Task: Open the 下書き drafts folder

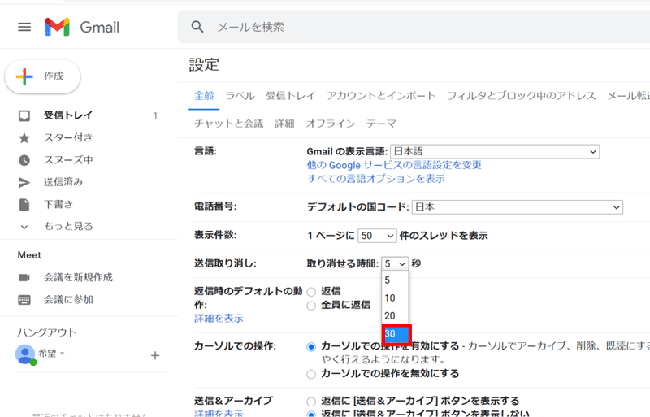Action: (58, 204)
